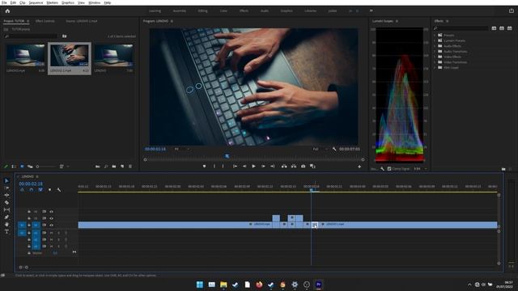This screenshot has width=518, height=291.
Task: Open the Markers menu
Action: 52,2
